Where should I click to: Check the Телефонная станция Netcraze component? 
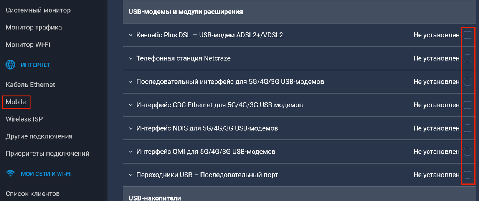pyautogui.click(x=467, y=58)
